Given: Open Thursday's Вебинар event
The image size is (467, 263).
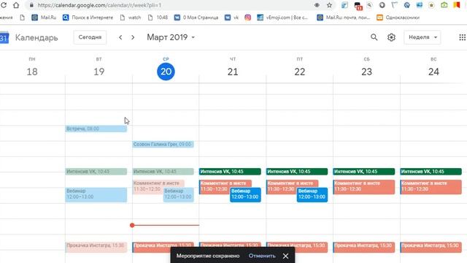Looking at the screenshot, I should click(245, 195).
